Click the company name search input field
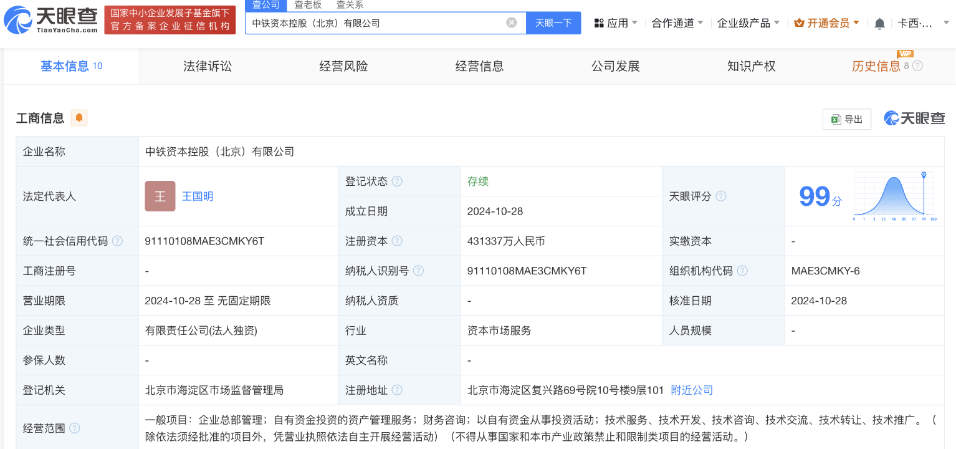The height and width of the screenshot is (449, 956). (374, 23)
